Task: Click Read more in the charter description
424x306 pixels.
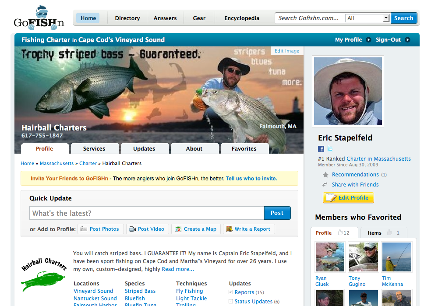Action: pos(178,269)
